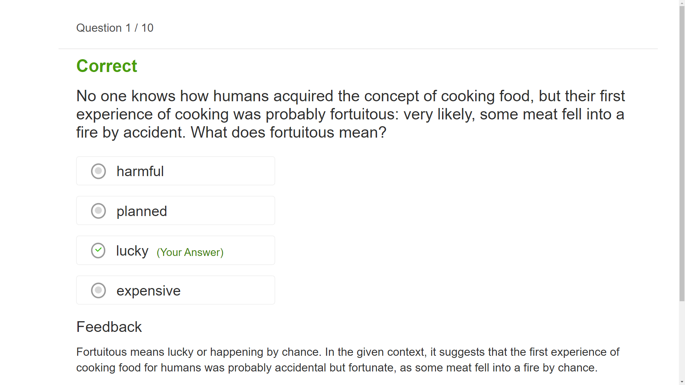Click the phrase What does fortuitous mean
685x385 pixels.
tap(288, 132)
